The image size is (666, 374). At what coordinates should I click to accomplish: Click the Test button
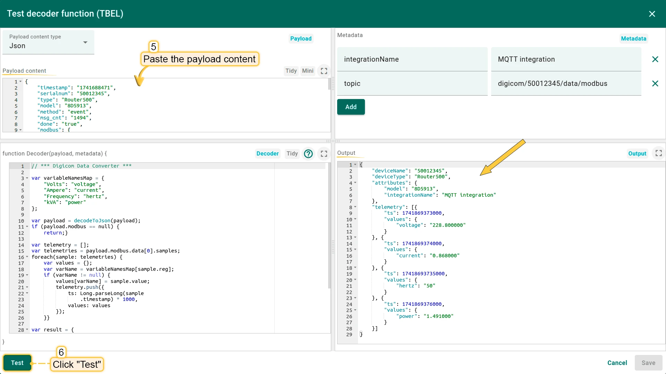tap(17, 363)
